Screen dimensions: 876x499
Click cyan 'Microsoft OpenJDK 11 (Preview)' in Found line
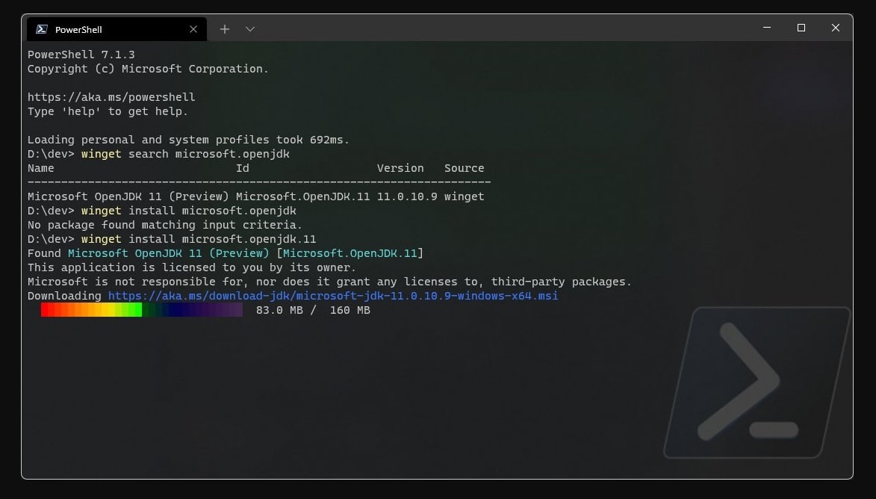pyautogui.click(x=168, y=253)
